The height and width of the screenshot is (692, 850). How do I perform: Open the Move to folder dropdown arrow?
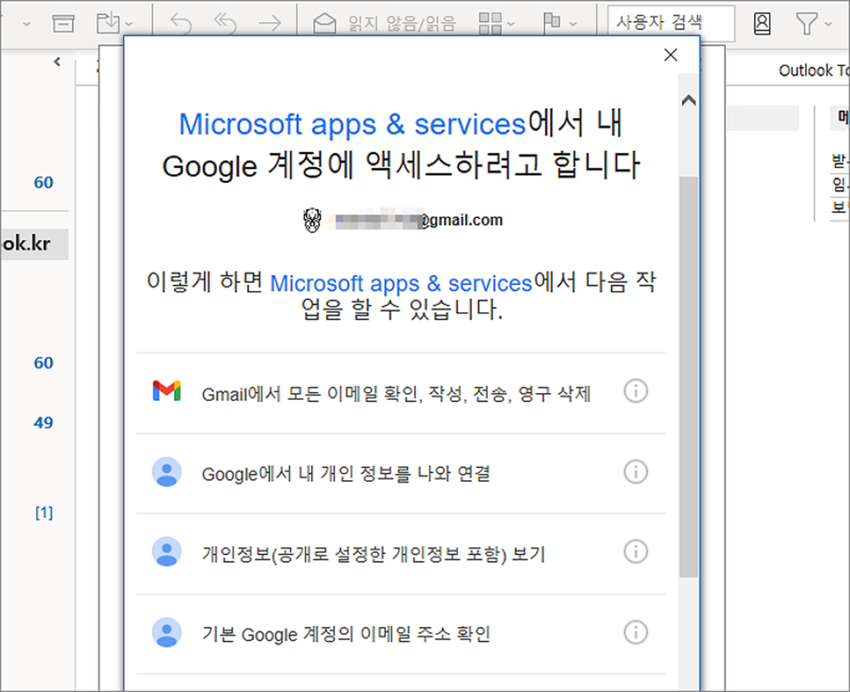129,24
